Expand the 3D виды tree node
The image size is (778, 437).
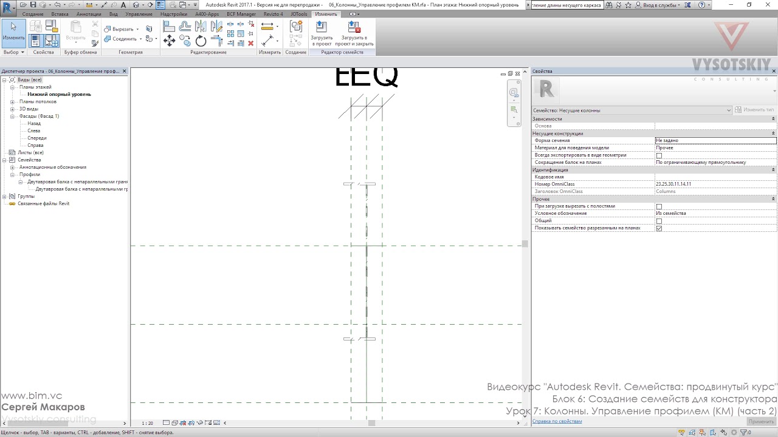coord(12,109)
